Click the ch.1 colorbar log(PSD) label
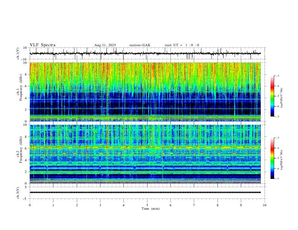 click(x=281, y=98)
